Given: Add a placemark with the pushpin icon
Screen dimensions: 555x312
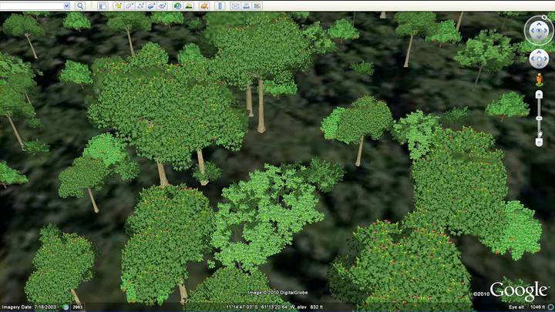Looking at the screenshot, I should tap(119, 5).
